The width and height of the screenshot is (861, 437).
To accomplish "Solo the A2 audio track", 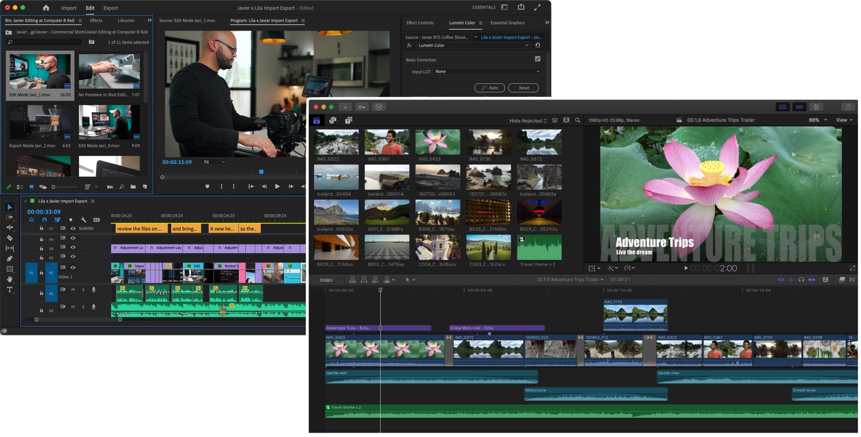I will click(x=83, y=307).
